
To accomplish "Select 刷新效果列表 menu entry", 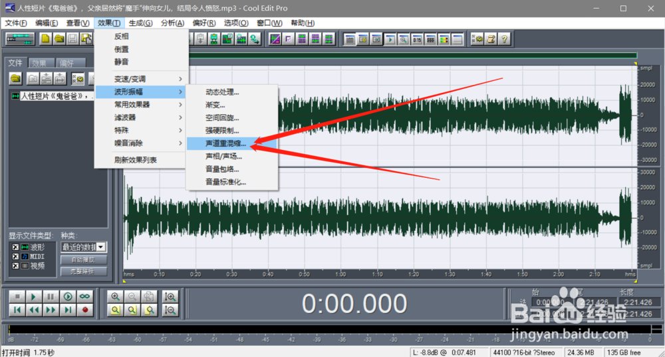I will 142,160.
